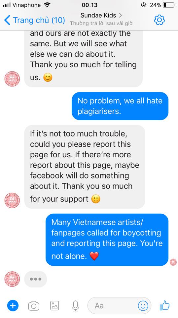Tap the battery indicator in status bar

click(x=169, y=5)
